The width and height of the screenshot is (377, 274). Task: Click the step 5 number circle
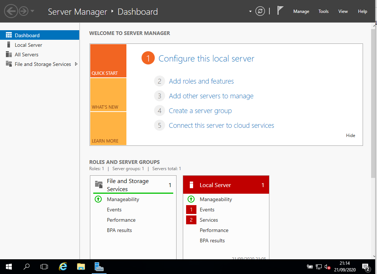pyautogui.click(x=160, y=125)
